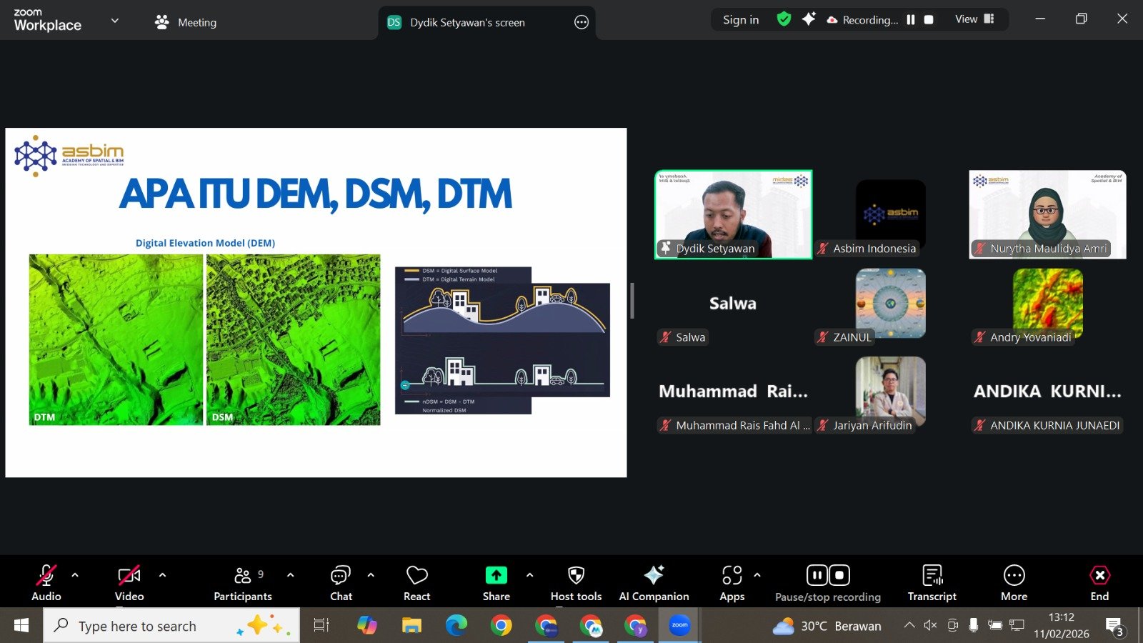Screen dimensions: 1143x643
Task: Open the View layout menu
Action: pos(974,19)
